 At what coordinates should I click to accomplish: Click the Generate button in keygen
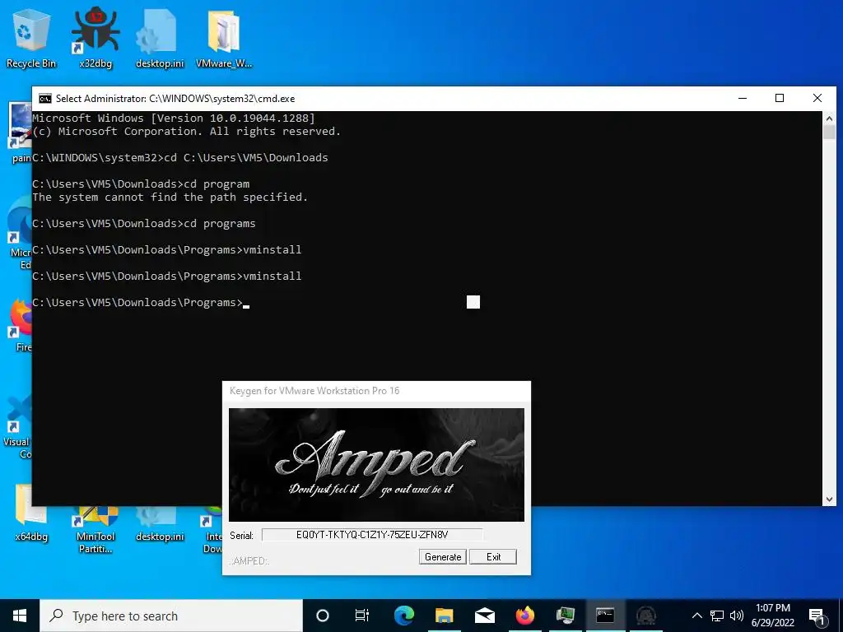[443, 557]
